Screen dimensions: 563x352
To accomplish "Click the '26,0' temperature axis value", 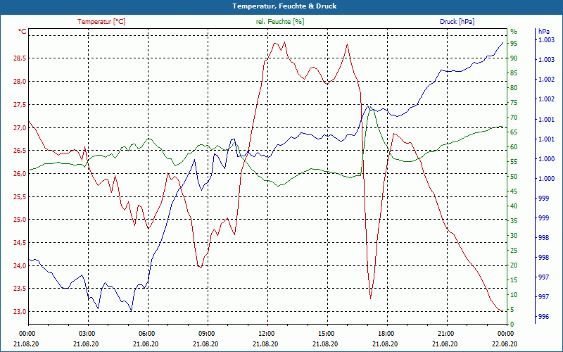I will click(x=20, y=174).
